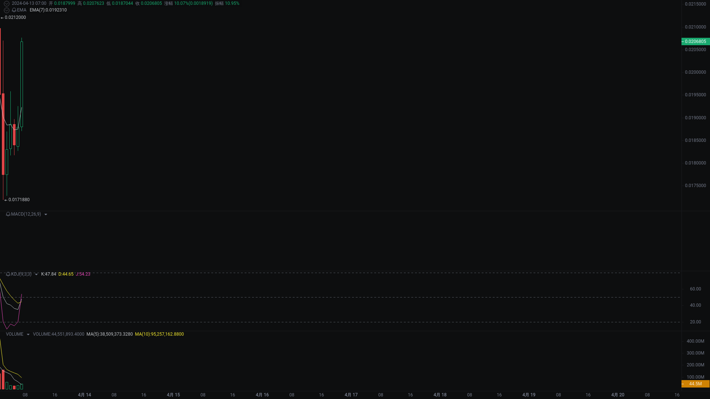
Task: Open the MACD settings dropdown arrow
Action: tap(46, 215)
